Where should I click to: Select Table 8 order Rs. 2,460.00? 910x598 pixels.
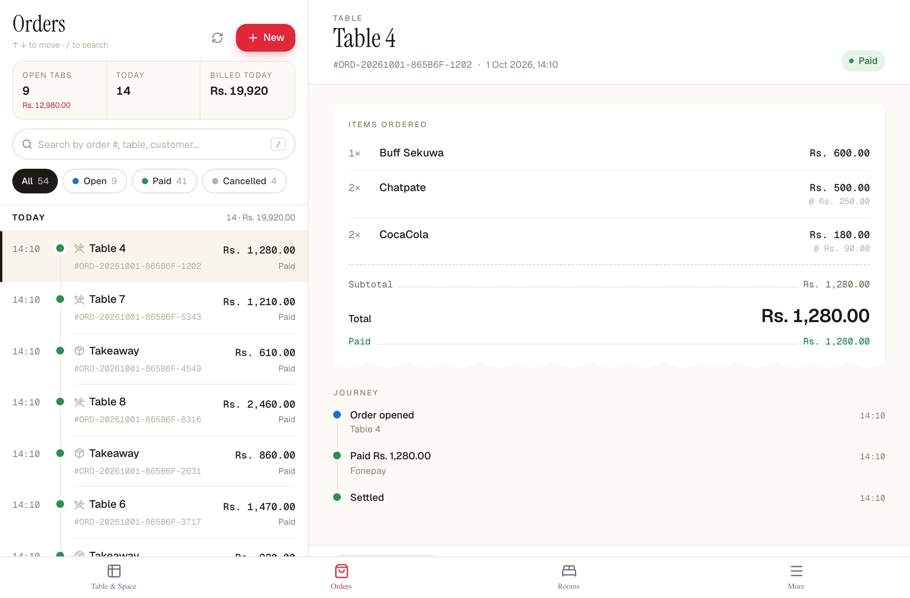coord(154,410)
